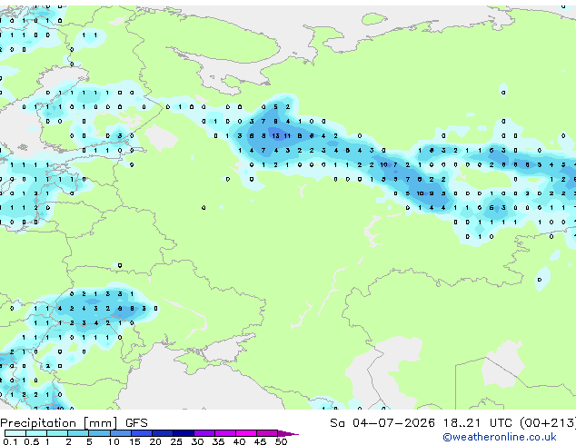Click the 45–50 mm legend color segment
The image size is (576, 445).
pos(267,433)
